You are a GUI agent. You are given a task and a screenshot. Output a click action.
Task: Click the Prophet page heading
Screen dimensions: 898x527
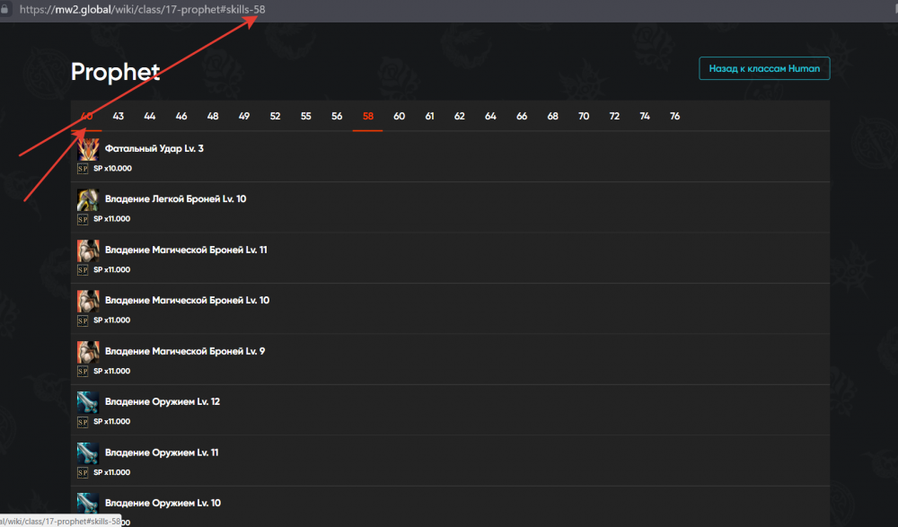[115, 72]
